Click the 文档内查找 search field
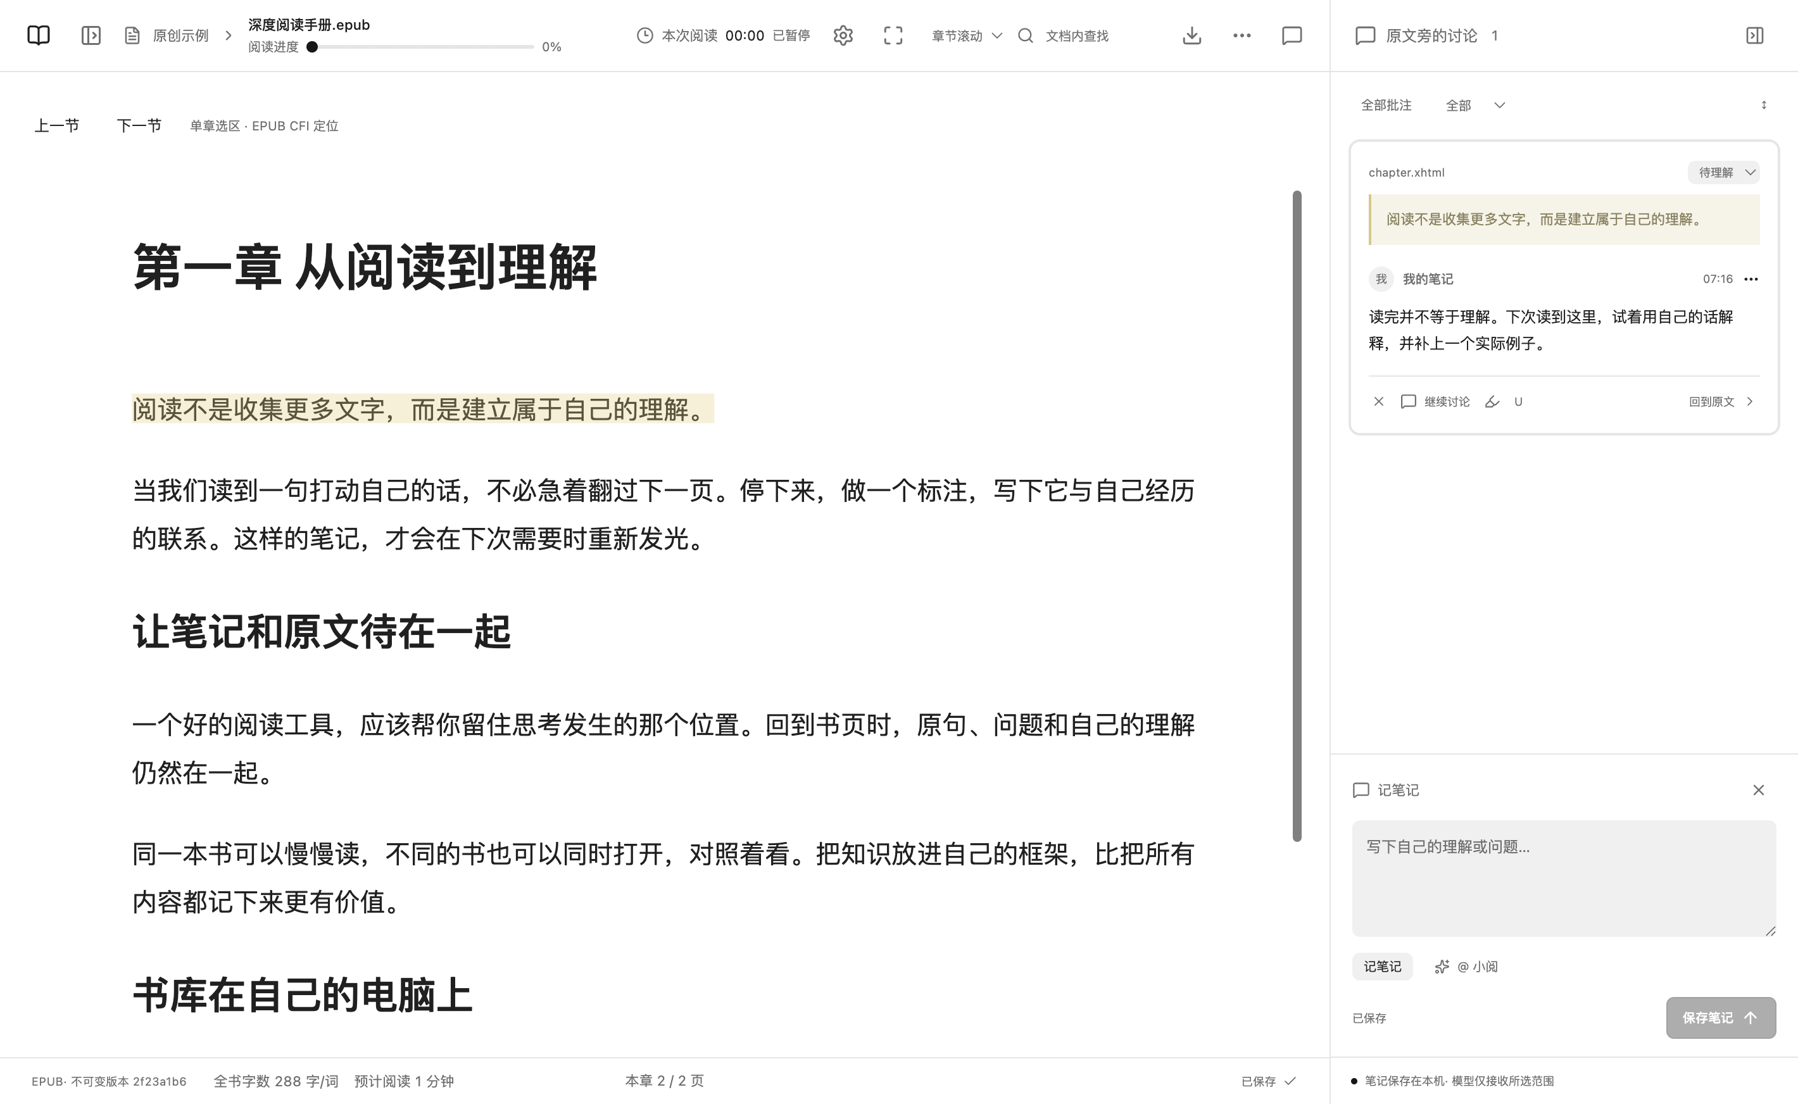Screen dimensions: 1798x1104 point(1077,35)
